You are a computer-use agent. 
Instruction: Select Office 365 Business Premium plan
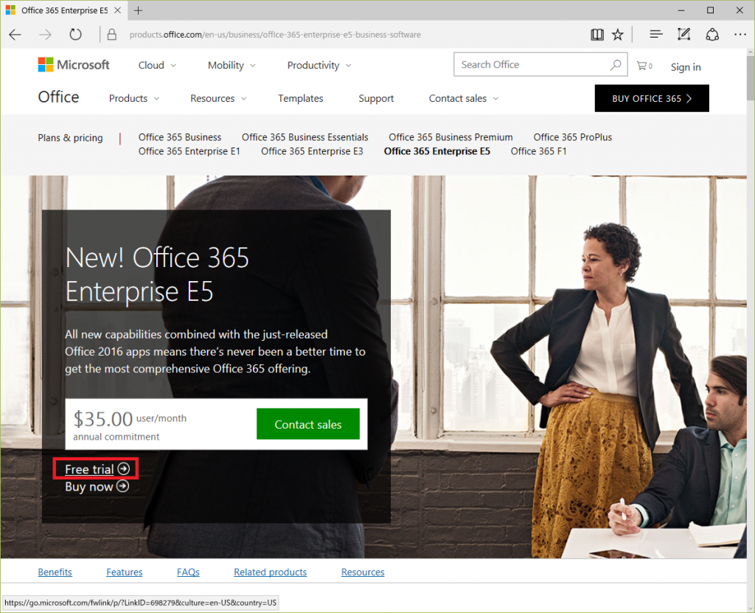(450, 137)
